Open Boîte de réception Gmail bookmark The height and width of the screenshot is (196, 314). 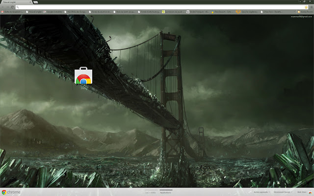tap(12, 12)
